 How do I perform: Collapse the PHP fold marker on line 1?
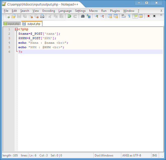(16, 29)
